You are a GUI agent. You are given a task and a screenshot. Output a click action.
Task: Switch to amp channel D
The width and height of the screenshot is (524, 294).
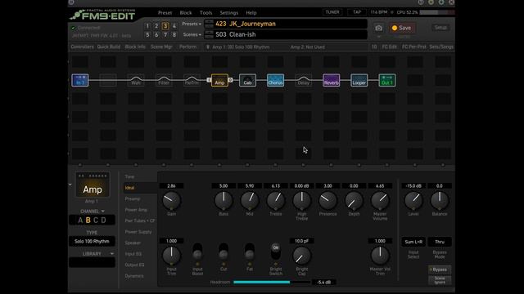click(104, 220)
